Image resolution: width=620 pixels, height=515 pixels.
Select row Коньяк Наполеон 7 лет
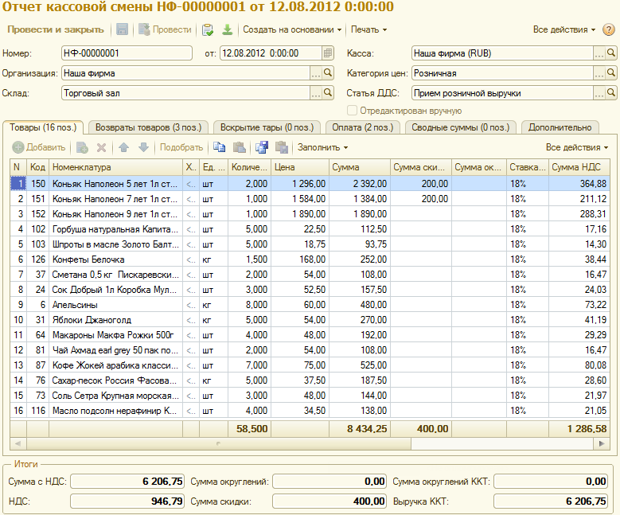pos(310,198)
